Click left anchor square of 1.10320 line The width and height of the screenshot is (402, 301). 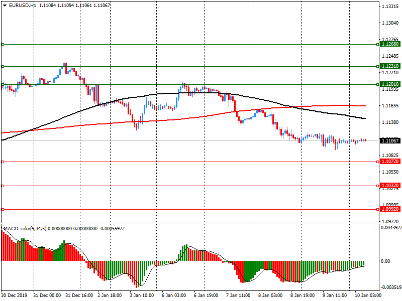3,186
